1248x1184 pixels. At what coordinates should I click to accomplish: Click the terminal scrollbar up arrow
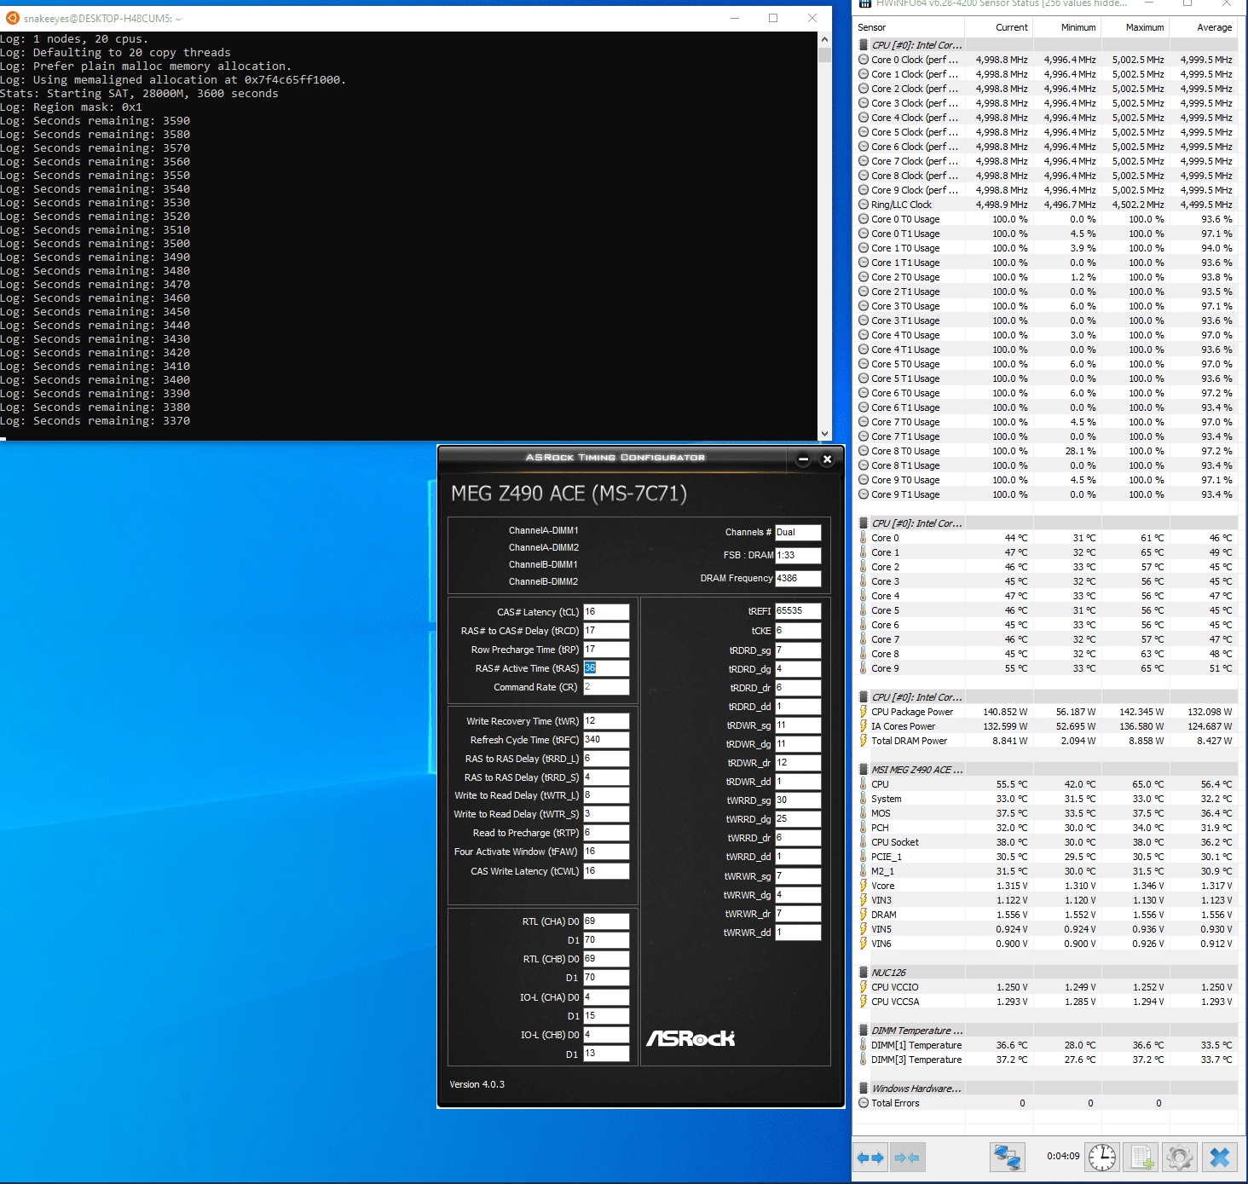[x=824, y=39]
